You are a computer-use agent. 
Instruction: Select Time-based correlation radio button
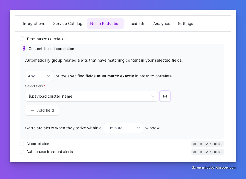point(22,39)
